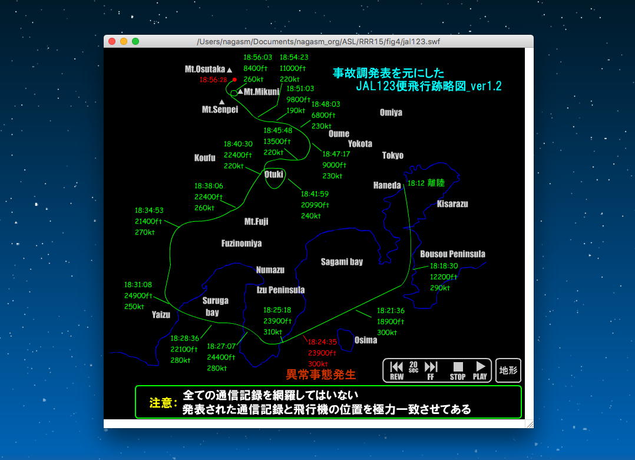Screen dimensions: 635x460
Task: Click the Izu Peninsula map label
Action: [280, 290]
